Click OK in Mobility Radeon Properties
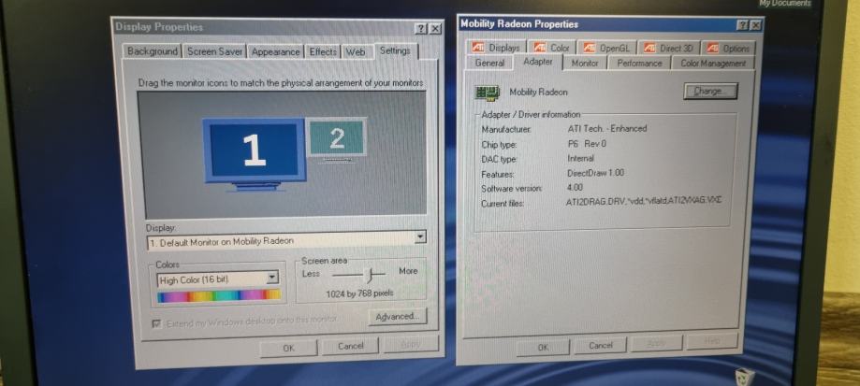The height and width of the screenshot is (386, 860). pyautogui.click(x=543, y=347)
